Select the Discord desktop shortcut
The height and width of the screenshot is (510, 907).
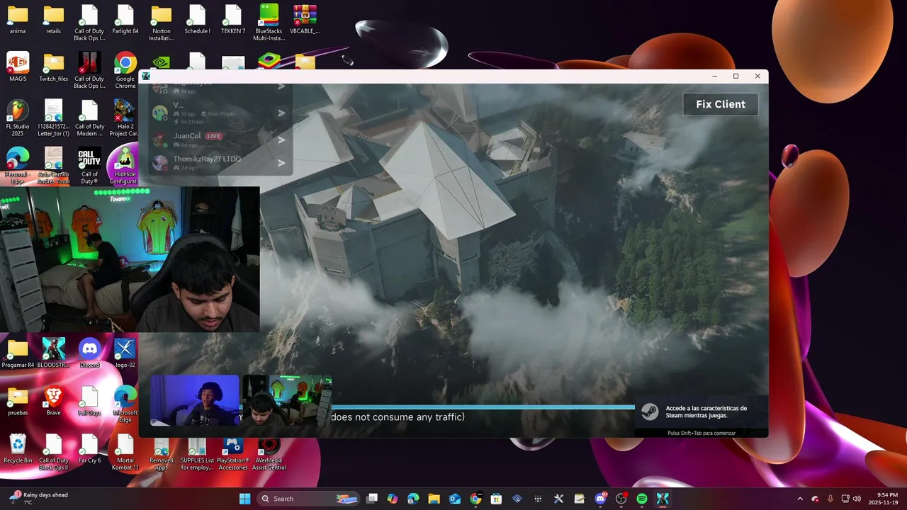(89, 353)
